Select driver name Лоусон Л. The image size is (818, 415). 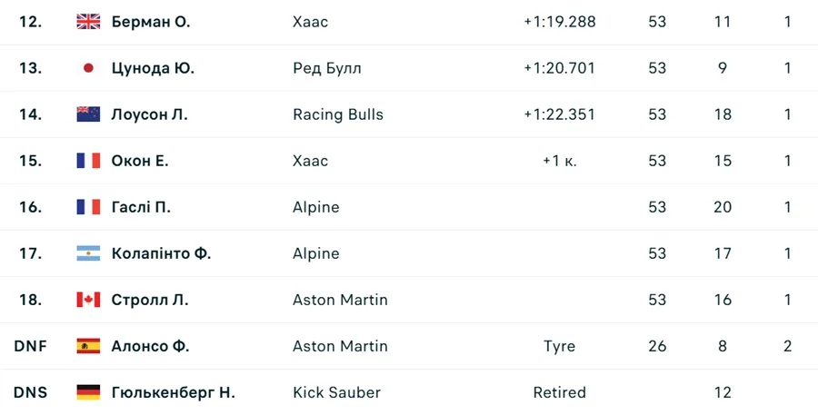tap(149, 114)
